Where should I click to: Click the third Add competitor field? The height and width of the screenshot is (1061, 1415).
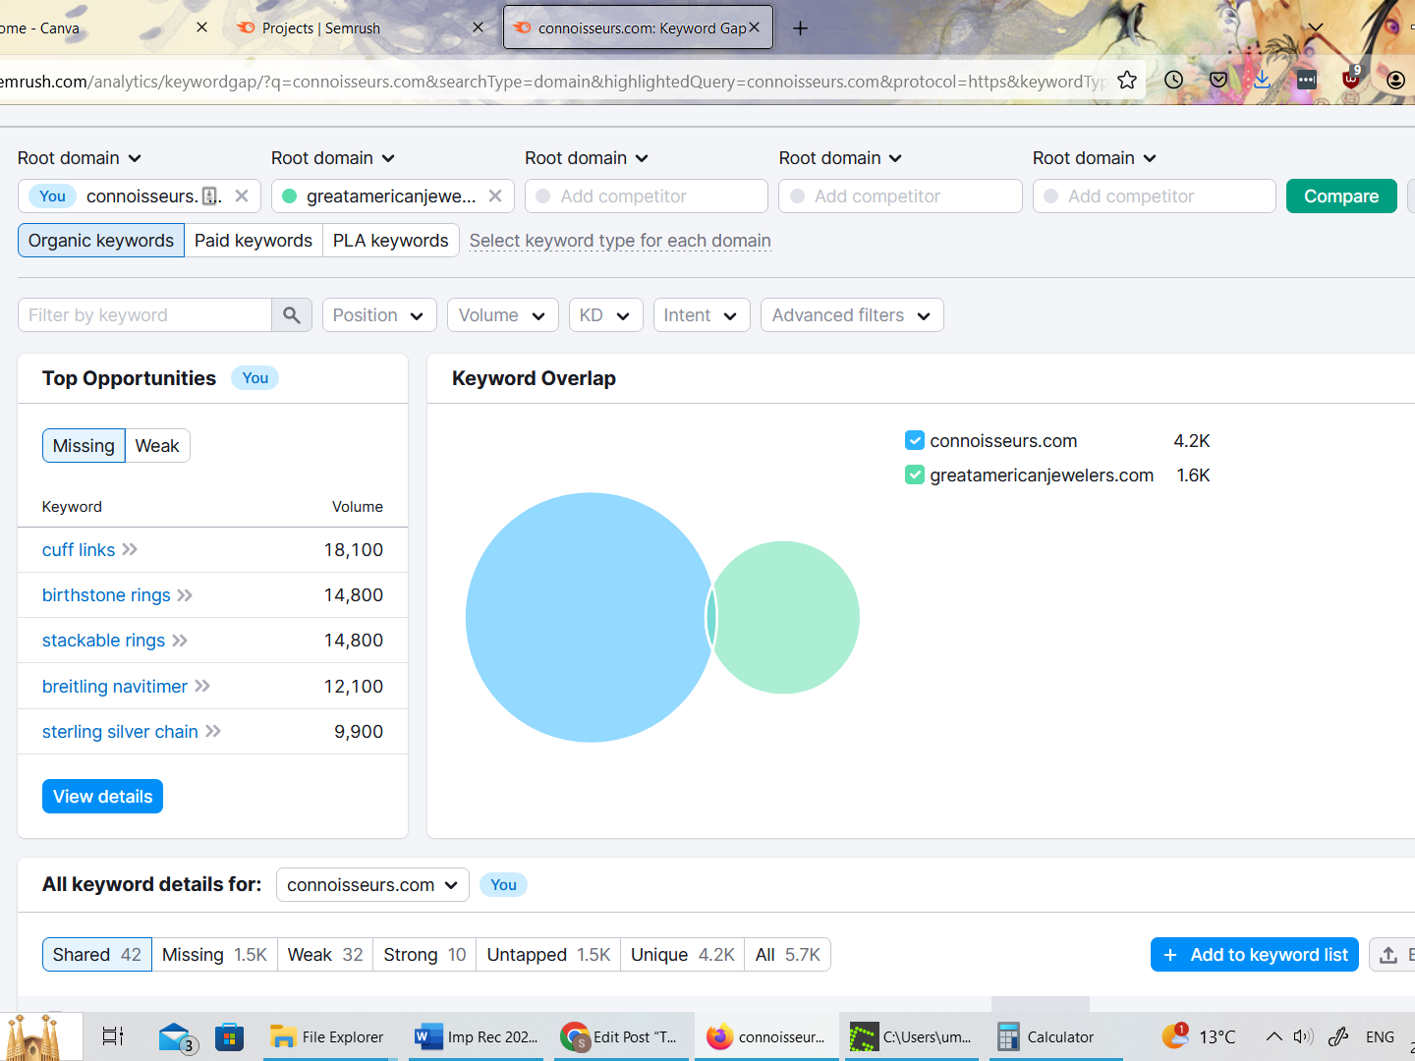click(1154, 196)
